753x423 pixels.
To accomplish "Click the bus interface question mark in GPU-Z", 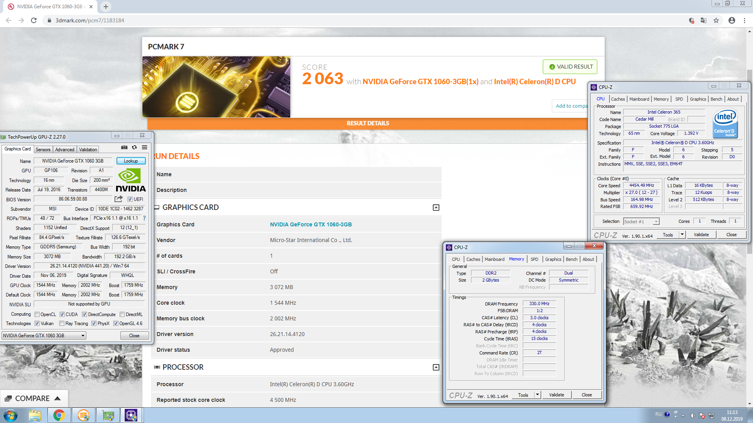I will 144,218.
